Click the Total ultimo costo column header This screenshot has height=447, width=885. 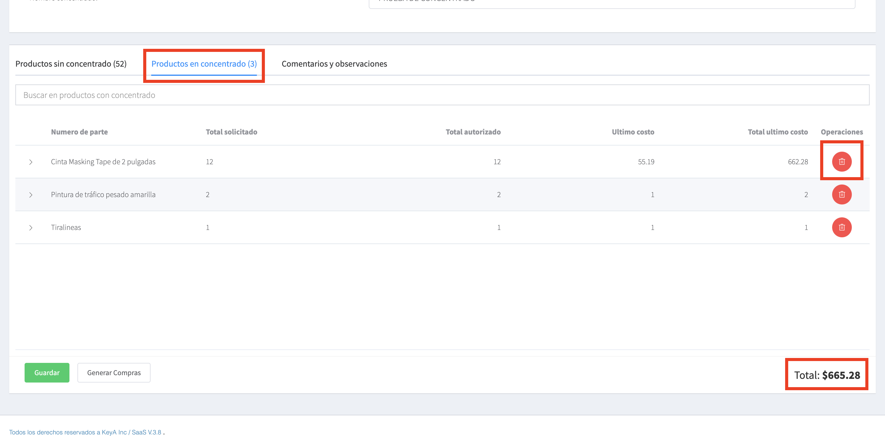(x=777, y=132)
